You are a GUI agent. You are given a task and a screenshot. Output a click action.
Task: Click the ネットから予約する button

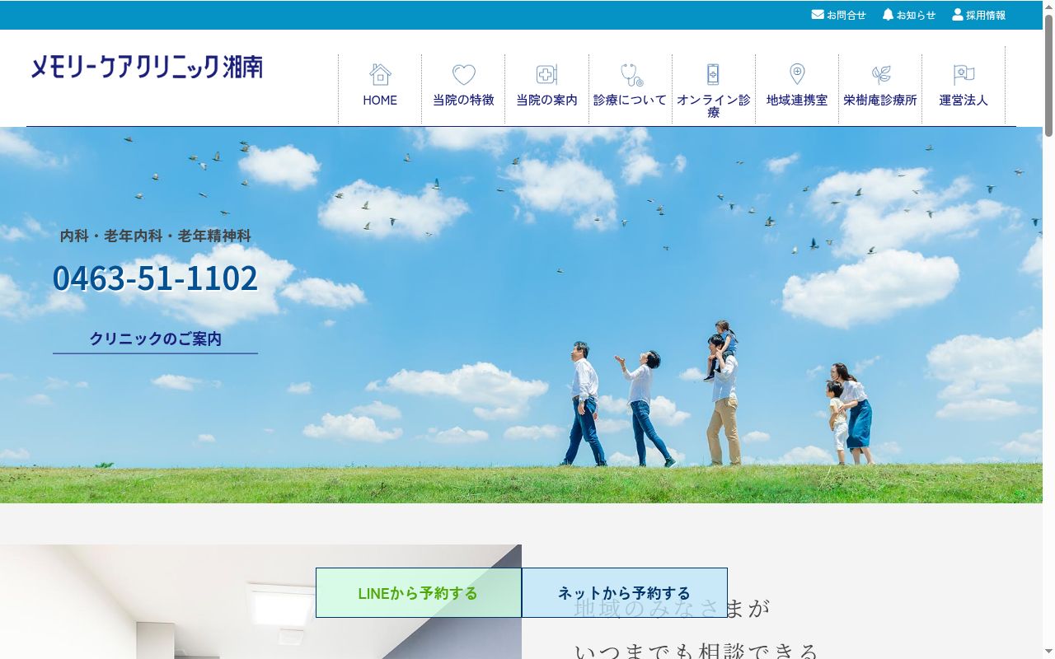(x=625, y=593)
